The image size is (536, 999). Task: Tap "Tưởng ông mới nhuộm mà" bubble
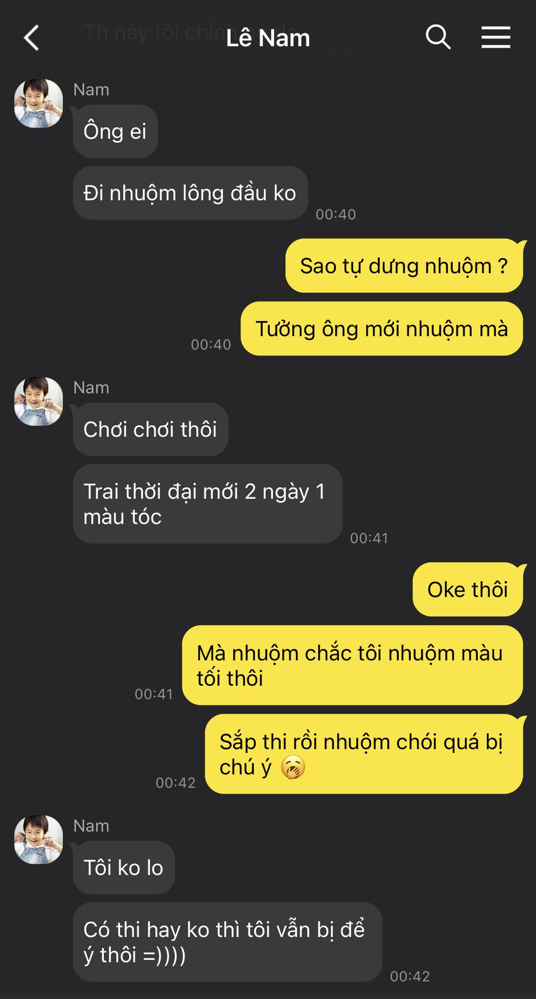click(382, 329)
